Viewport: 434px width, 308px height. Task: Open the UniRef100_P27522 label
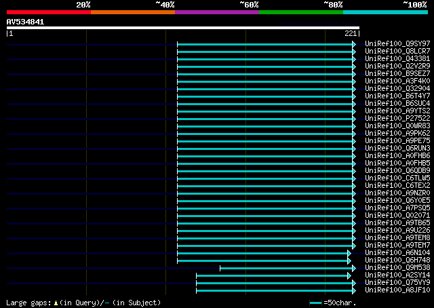point(397,119)
